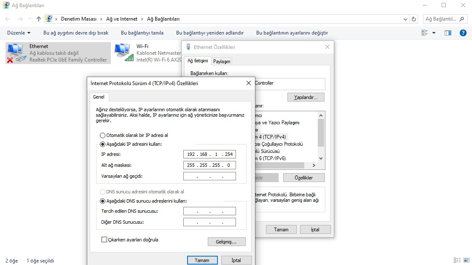Switch to the Paylaşım tab
Image resolution: width=472 pixels, height=265 pixels.
(x=222, y=62)
